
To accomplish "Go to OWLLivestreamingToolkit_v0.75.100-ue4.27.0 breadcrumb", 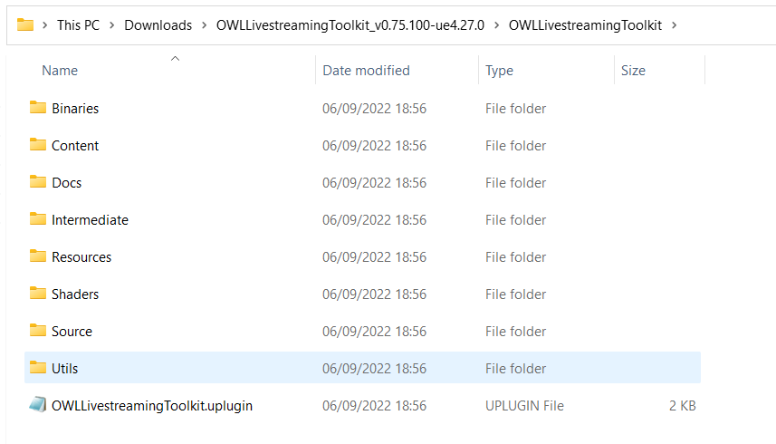I will coord(350,25).
